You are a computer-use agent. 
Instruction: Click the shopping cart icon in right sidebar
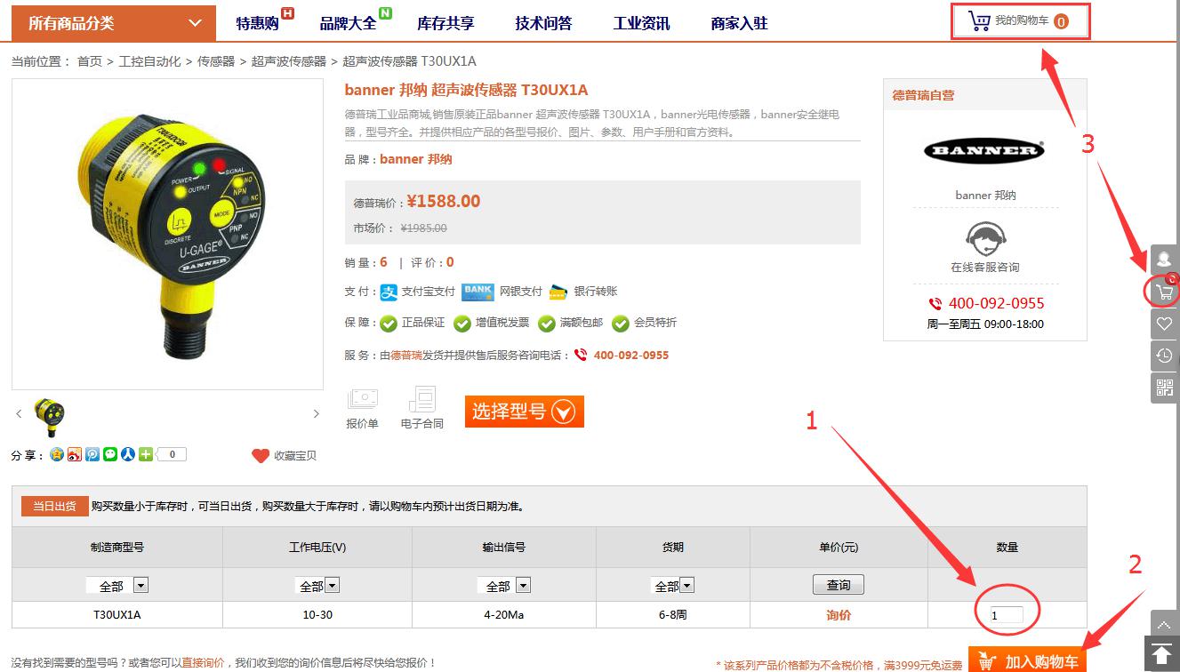pyautogui.click(x=1164, y=292)
